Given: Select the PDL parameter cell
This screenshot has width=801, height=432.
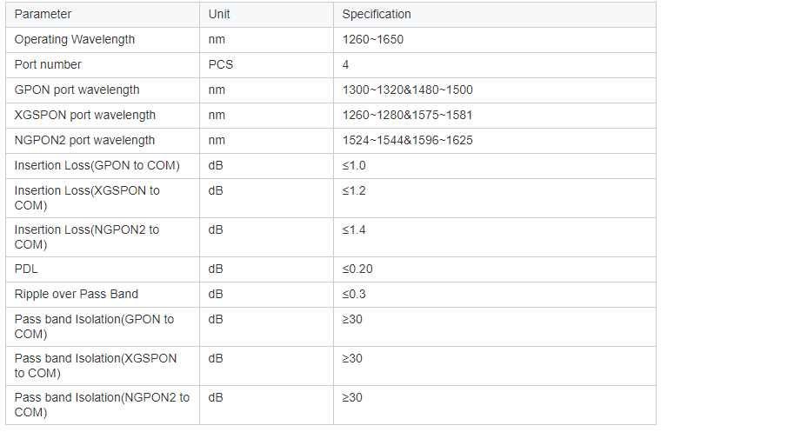Looking at the screenshot, I should [x=26, y=269].
